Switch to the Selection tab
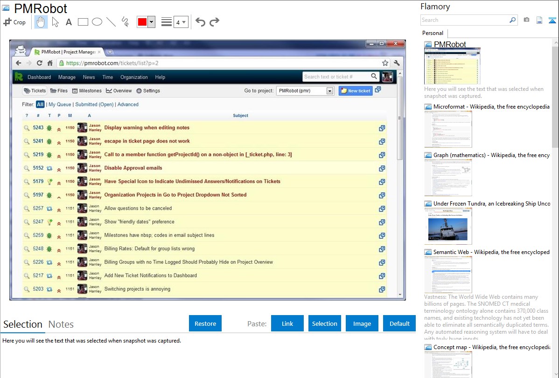Viewport: 559px width, 378px height. coord(23,324)
